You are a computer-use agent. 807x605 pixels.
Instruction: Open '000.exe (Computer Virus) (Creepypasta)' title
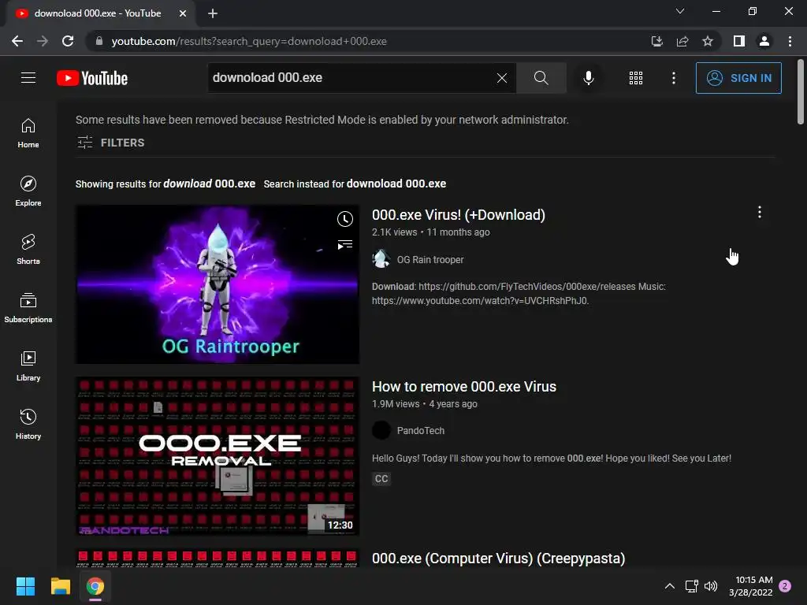498,559
